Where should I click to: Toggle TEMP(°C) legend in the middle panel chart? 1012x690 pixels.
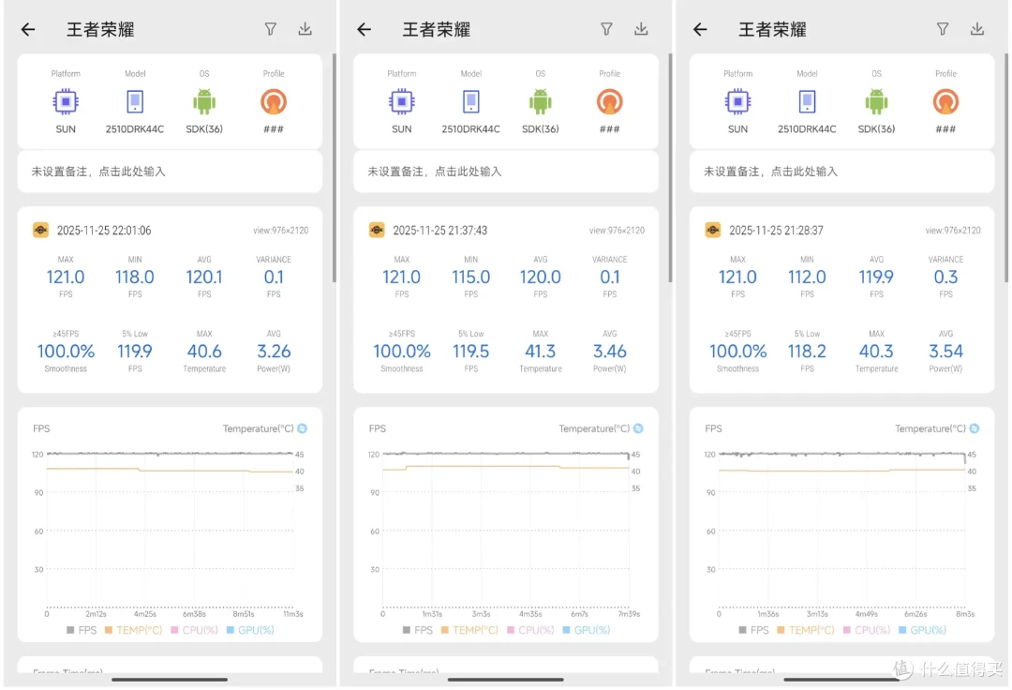tap(469, 630)
